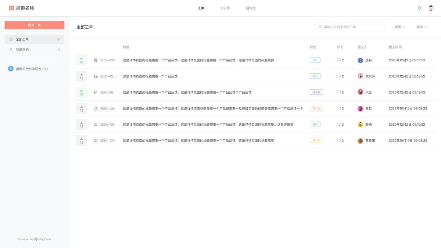
Task: Open the user avatar menu top right
Action: [431, 8]
